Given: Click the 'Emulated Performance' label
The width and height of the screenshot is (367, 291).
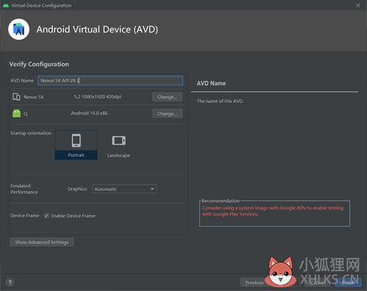Looking at the screenshot, I should (24, 189).
